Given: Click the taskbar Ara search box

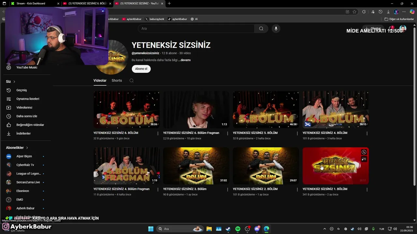Looking at the screenshot, I should coord(180,229).
